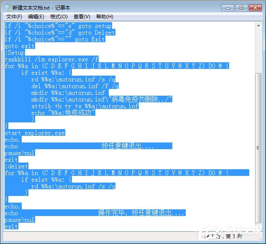Click the 'attrib +h +r +s' line
266x244 pixels.
click(85, 106)
